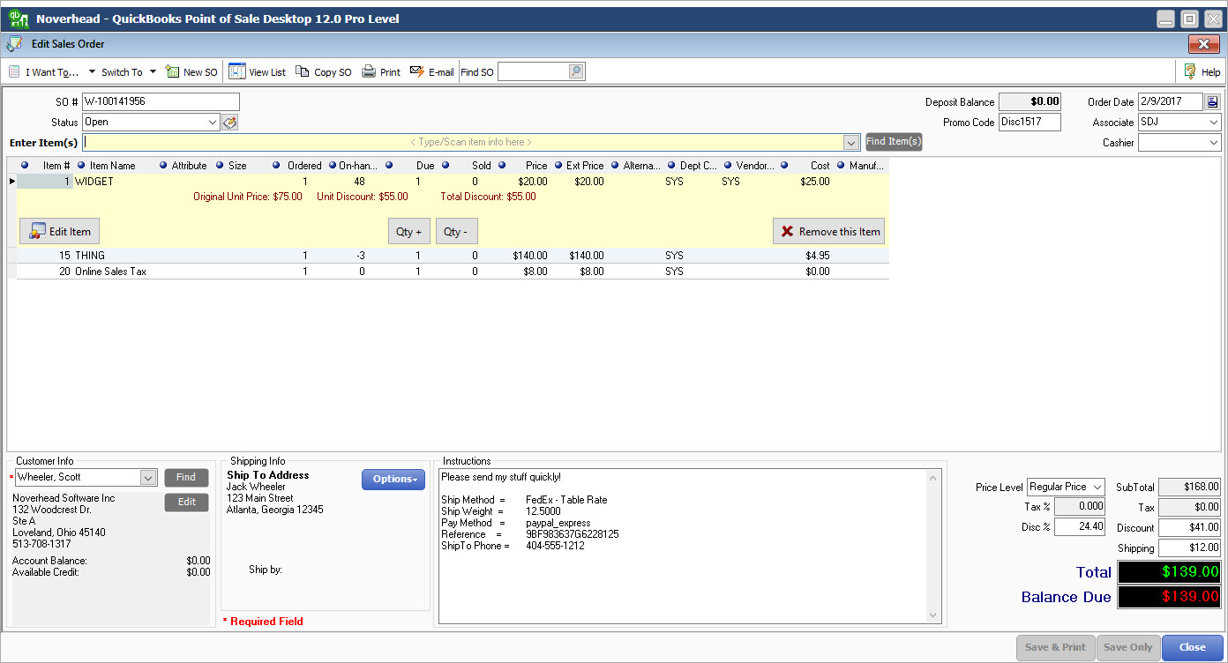This screenshot has width=1228, height=663.
Task: Click the Instructions scrollbar down arrow
Action: pos(934,615)
